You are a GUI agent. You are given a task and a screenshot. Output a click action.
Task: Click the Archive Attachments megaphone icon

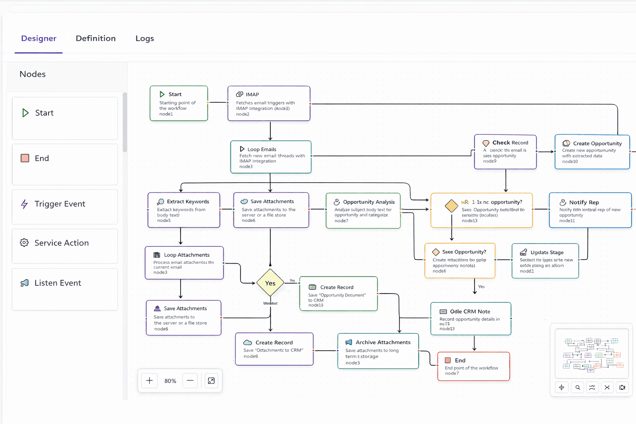(x=349, y=342)
